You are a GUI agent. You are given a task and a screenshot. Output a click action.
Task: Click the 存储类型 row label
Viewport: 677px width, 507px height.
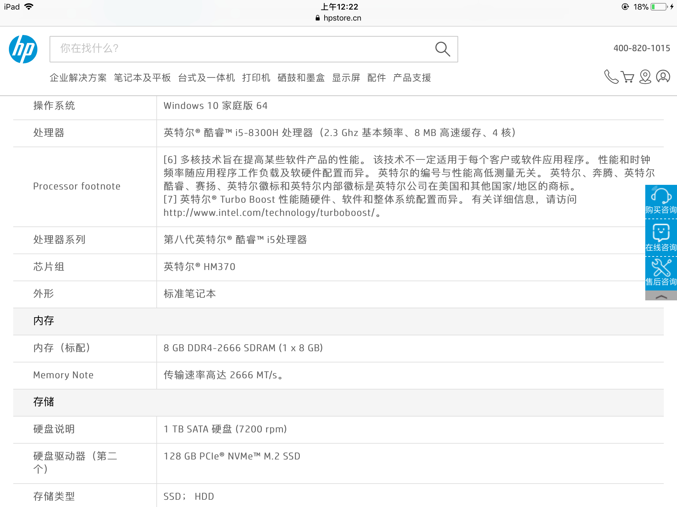[54, 496]
